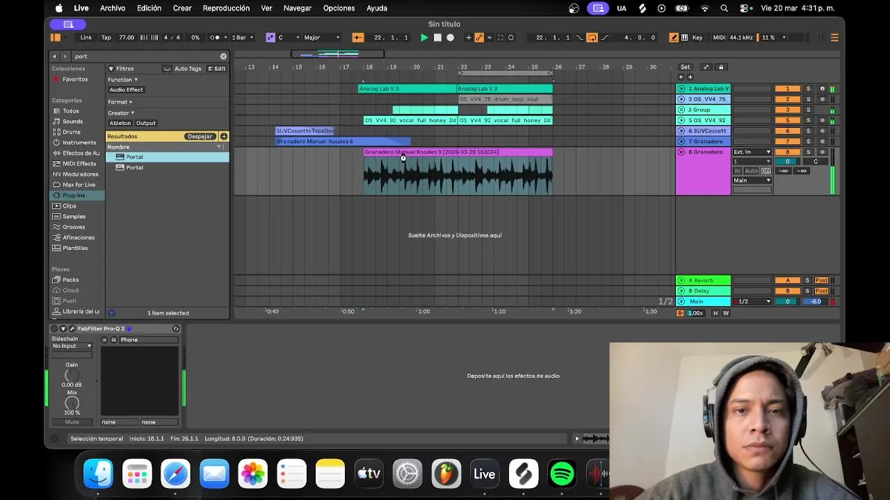Expand the Format filter
Image resolution: width=890 pixels, height=500 pixels.
[x=120, y=102]
